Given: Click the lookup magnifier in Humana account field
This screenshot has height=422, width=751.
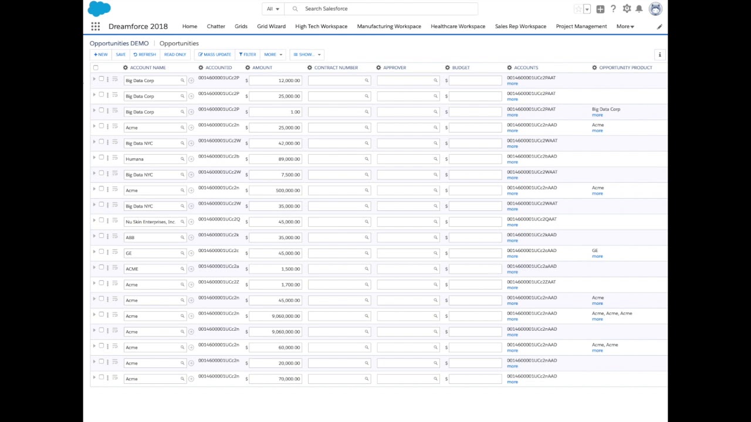Looking at the screenshot, I should [182, 159].
